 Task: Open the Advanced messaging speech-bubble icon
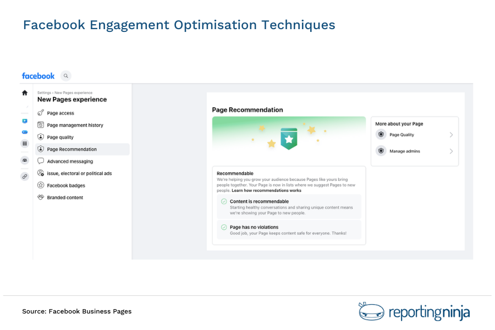tap(40, 161)
